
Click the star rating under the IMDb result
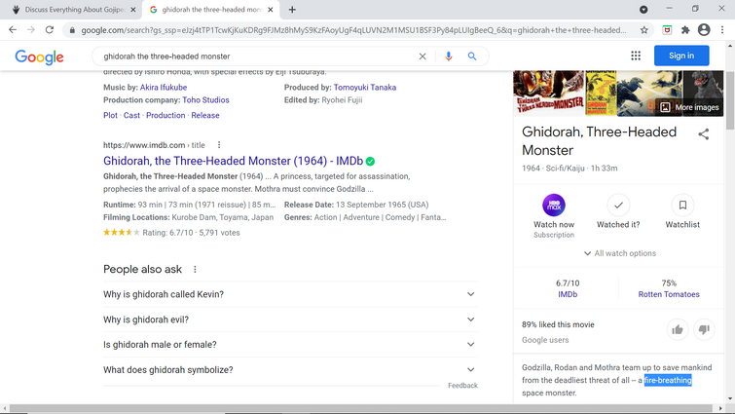(x=122, y=233)
